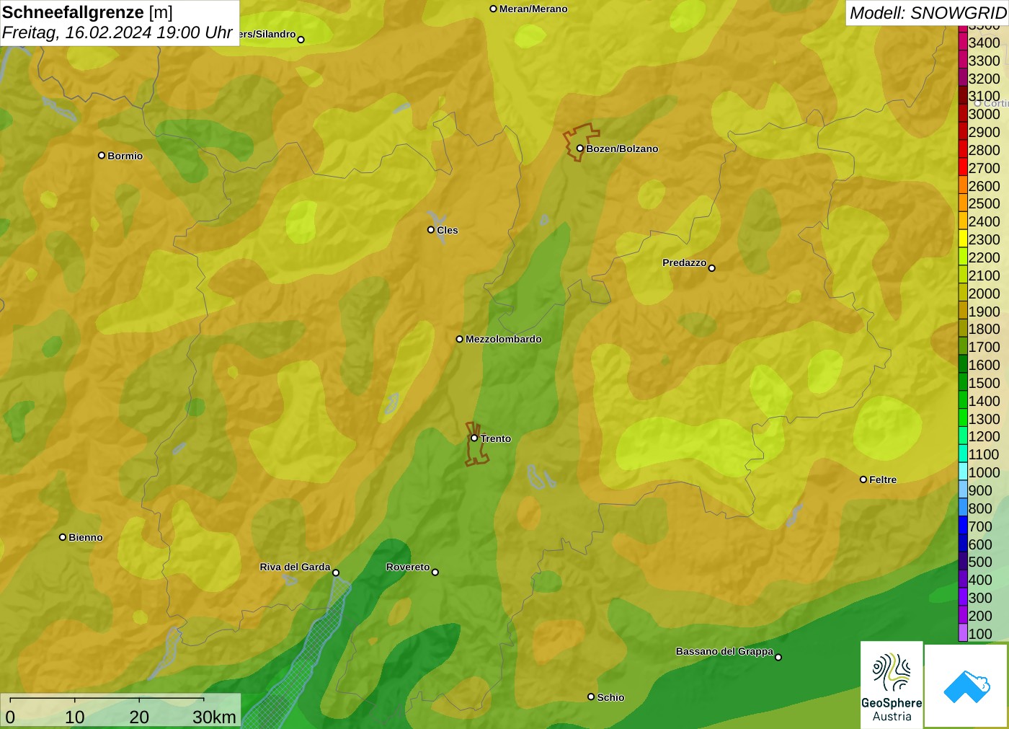
Task: Open the GeoSphere Austria logo
Action: pyautogui.click(x=892, y=684)
